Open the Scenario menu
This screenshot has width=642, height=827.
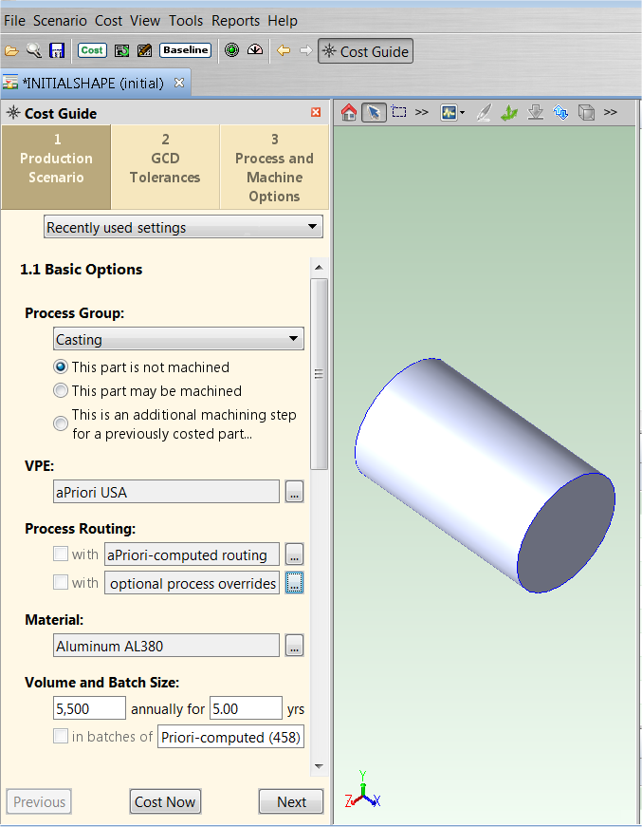60,20
